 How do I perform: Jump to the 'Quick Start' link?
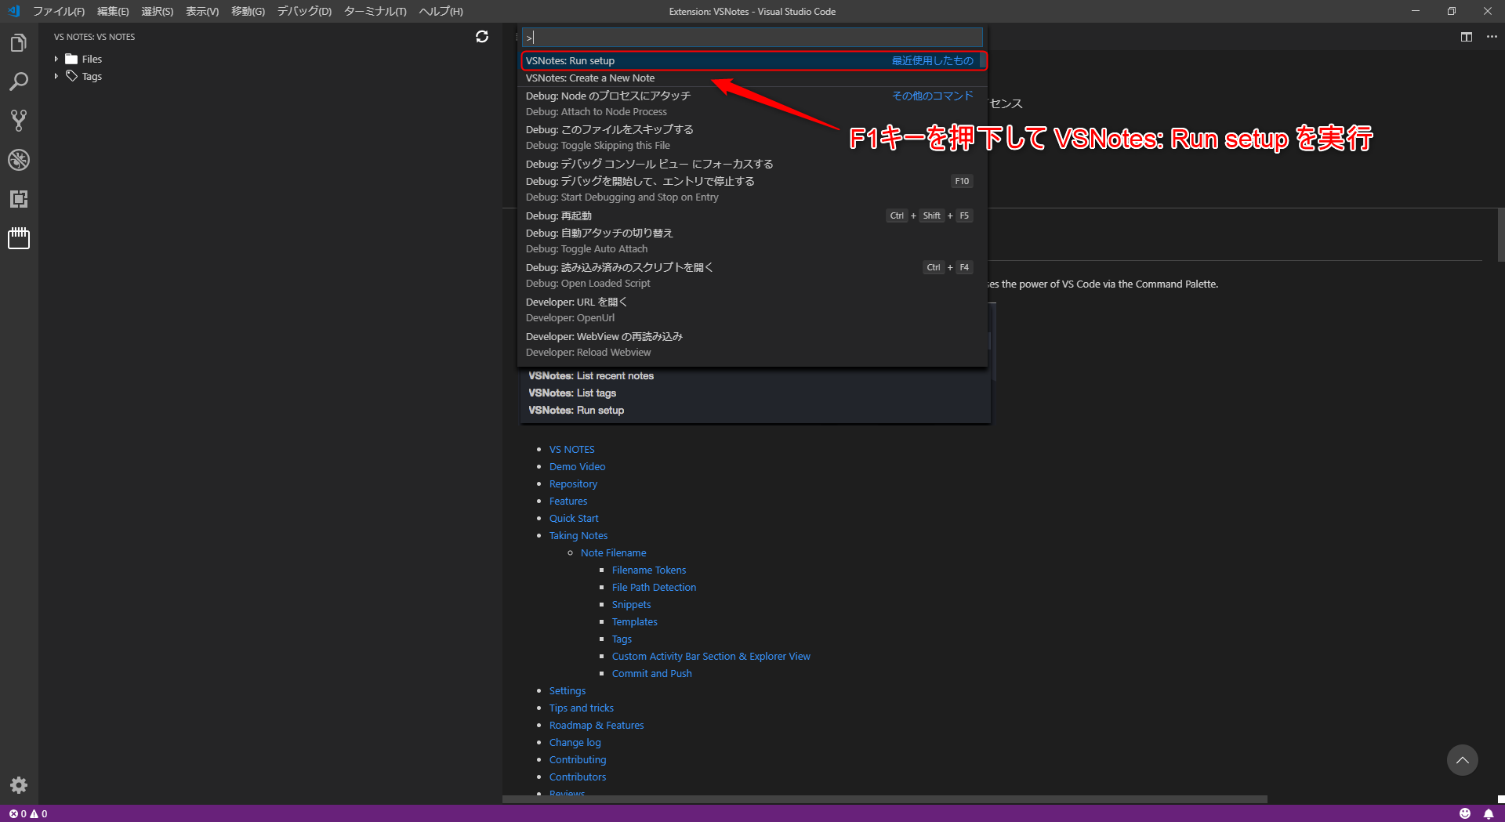pyautogui.click(x=574, y=518)
